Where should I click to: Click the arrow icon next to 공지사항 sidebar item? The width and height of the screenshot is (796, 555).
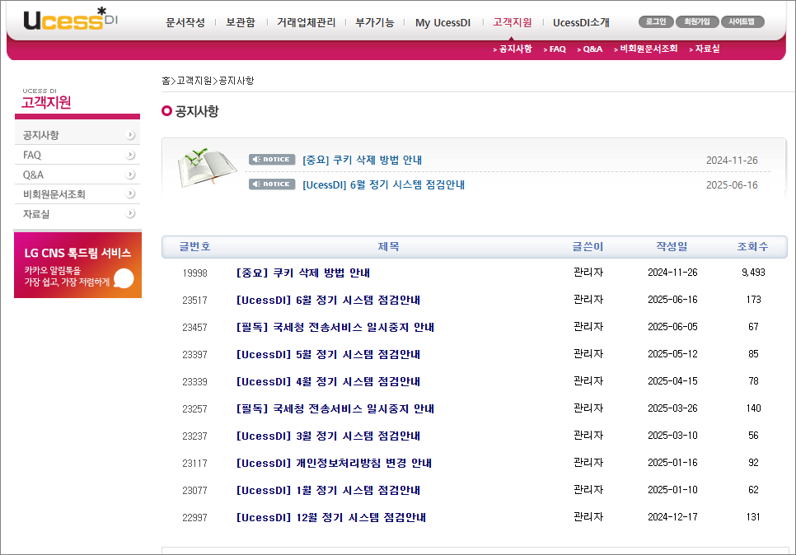(x=130, y=135)
